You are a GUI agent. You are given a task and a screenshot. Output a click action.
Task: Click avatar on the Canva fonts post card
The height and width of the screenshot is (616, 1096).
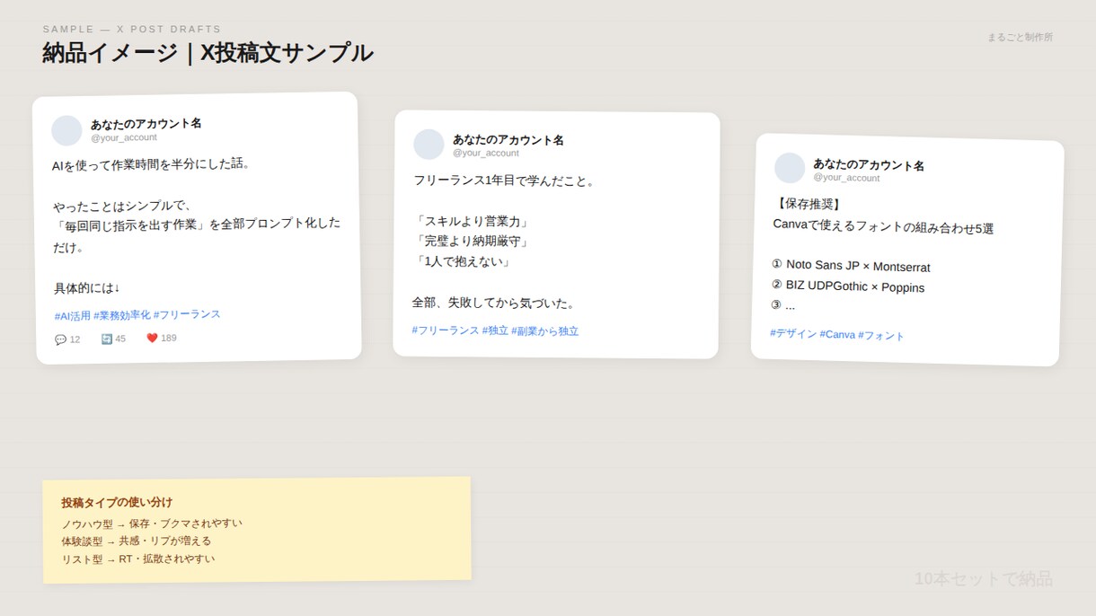[x=790, y=168]
